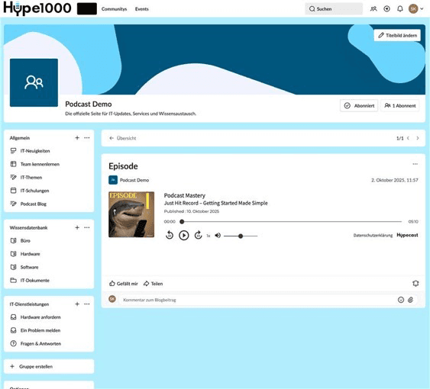Mute the podcast volume speaker icon
Screen dimensions: 430x389
click(218, 236)
